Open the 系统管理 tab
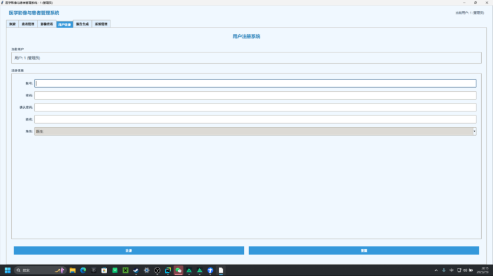This screenshot has height=276, width=493. click(x=101, y=24)
